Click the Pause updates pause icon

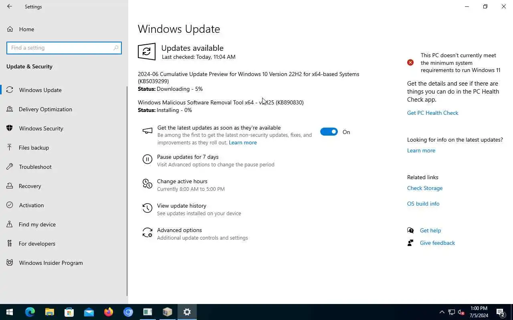pyautogui.click(x=147, y=160)
